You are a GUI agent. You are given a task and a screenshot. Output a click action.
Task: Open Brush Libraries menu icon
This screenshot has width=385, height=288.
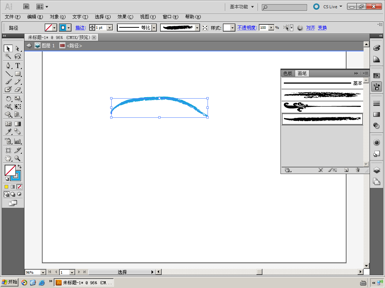pyautogui.click(x=288, y=170)
